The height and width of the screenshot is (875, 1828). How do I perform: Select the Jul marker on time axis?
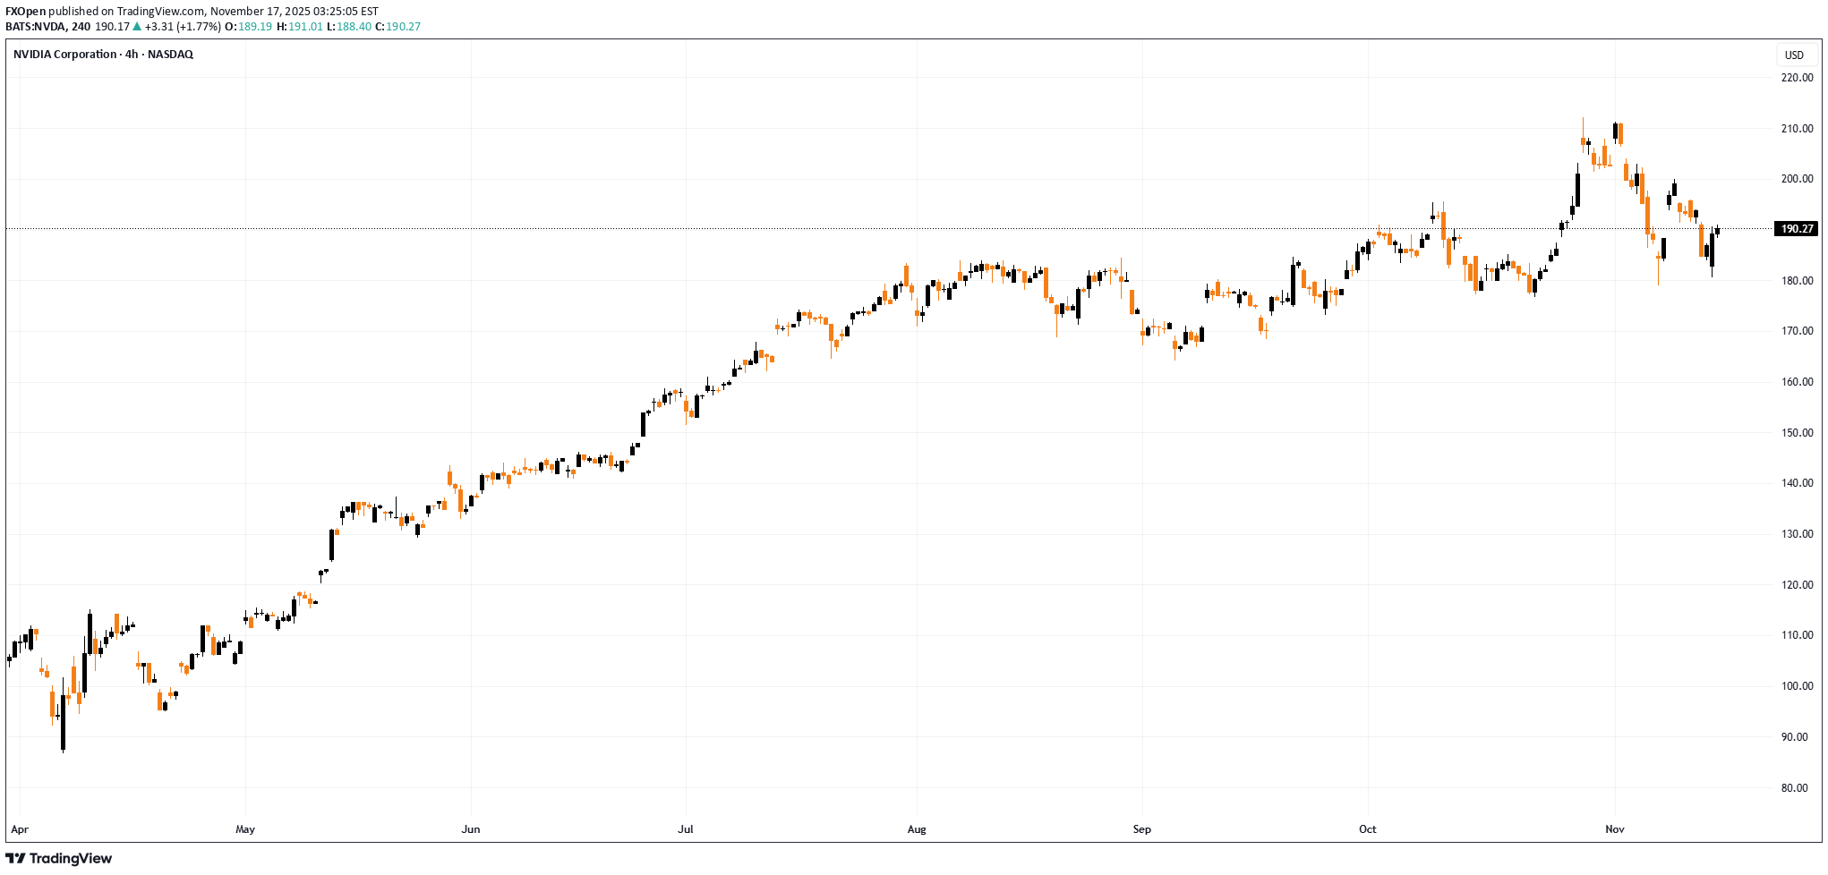click(686, 829)
